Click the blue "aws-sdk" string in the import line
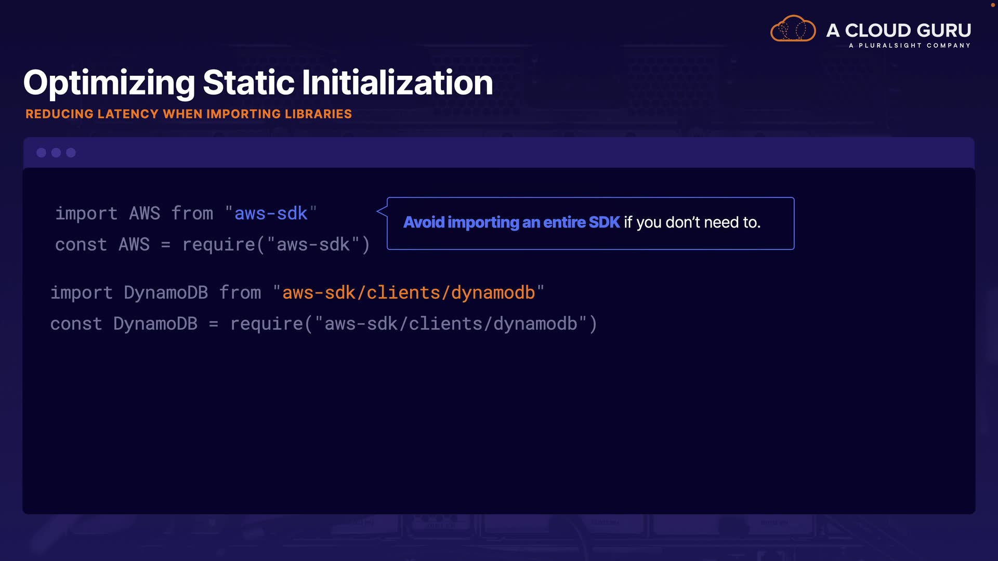Viewport: 998px width, 561px height. click(271, 213)
